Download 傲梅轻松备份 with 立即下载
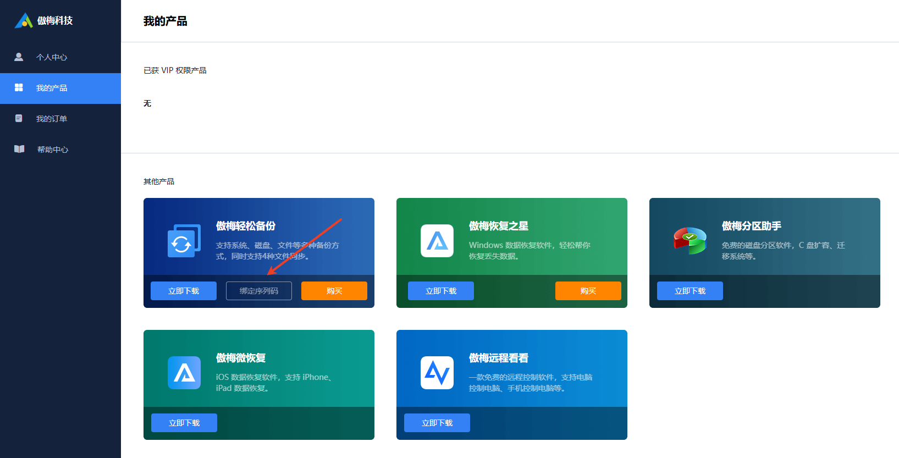 click(184, 291)
